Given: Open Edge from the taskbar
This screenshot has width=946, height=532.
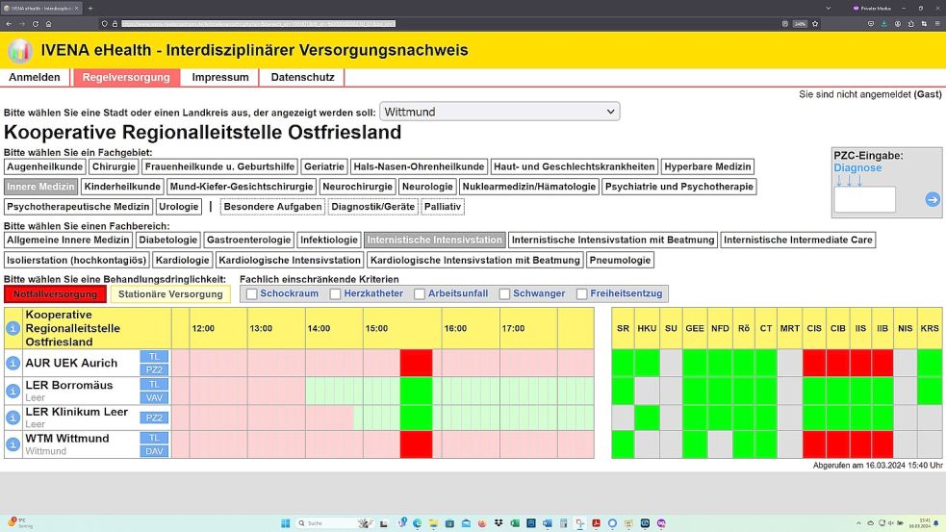Looking at the screenshot, I should [x=417, y=523].
